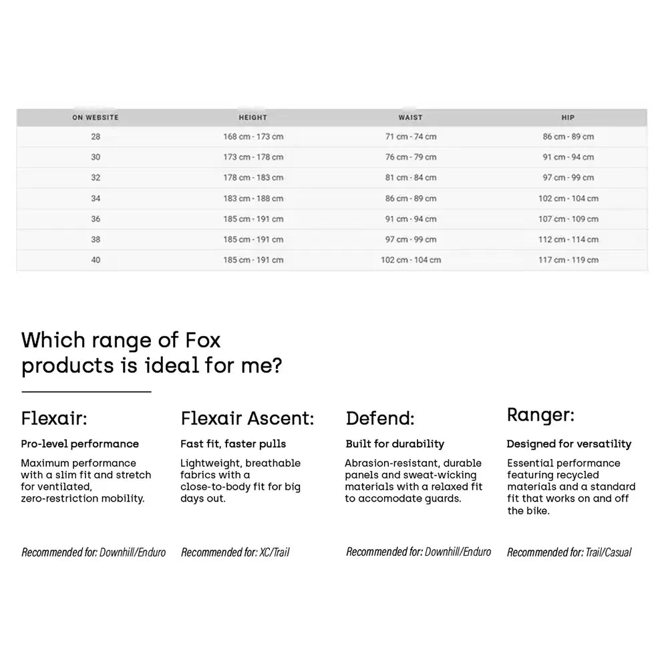Select the size 32 row
668x668 pixels.
(x=332, y=178)
